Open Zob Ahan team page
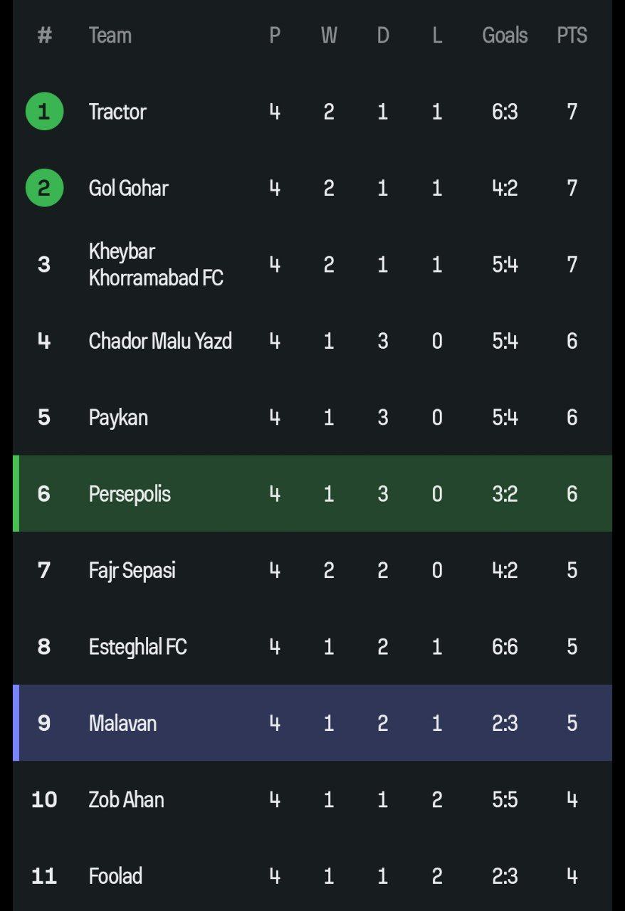The height and width of the screenshot is (911, 625). click(126, 799)
